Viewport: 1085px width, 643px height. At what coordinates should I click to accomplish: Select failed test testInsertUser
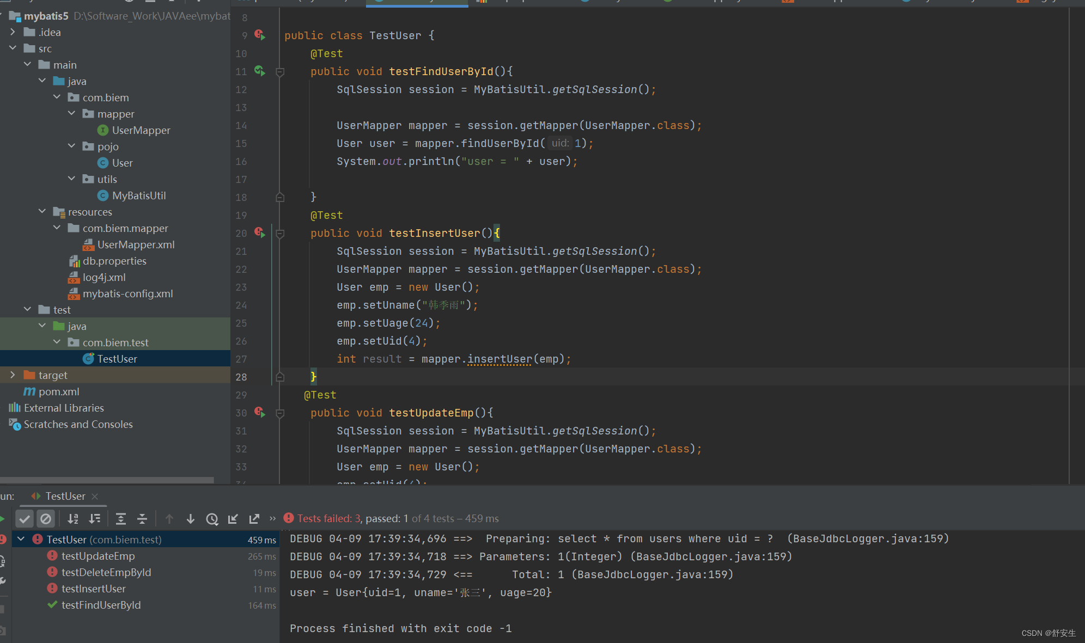point(93,589)
